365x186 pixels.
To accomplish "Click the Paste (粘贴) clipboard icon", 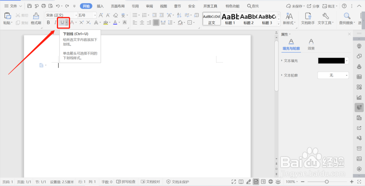I will [8, 16].
